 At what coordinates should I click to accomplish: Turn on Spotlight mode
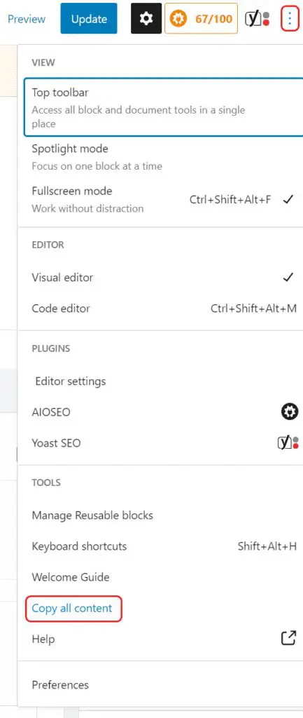[x=161, y=157]
